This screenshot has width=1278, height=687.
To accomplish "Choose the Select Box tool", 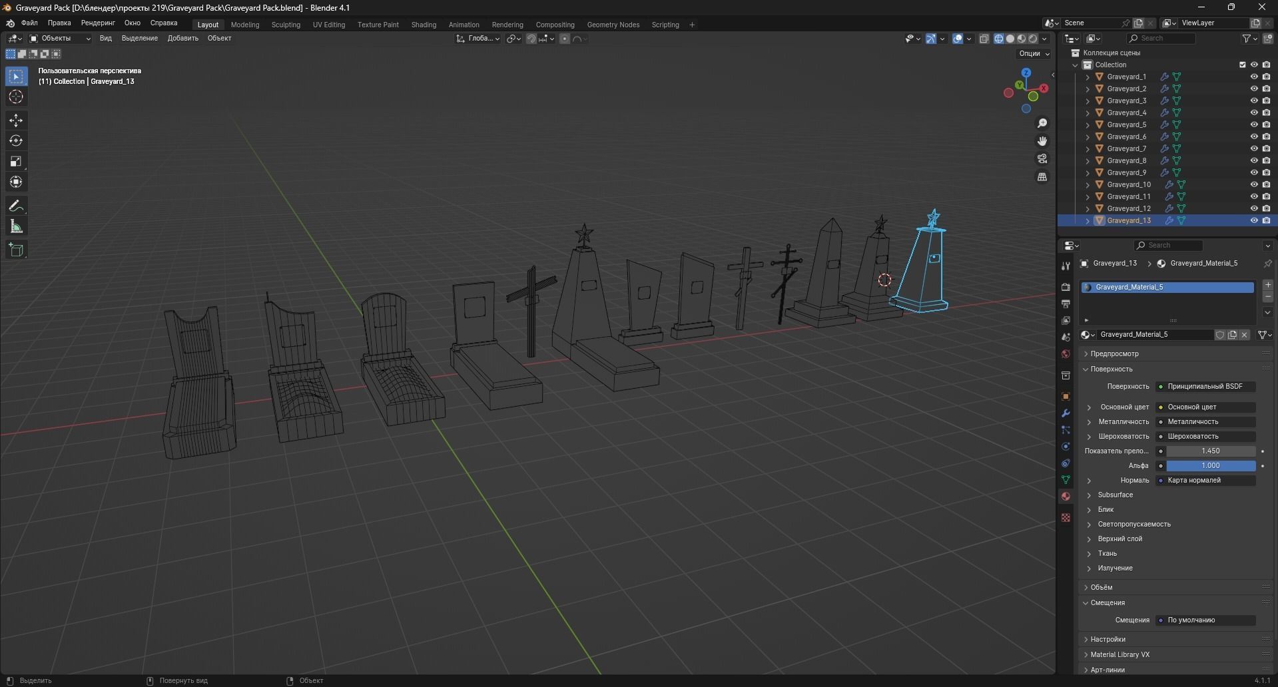I will [x=16, y=77].
